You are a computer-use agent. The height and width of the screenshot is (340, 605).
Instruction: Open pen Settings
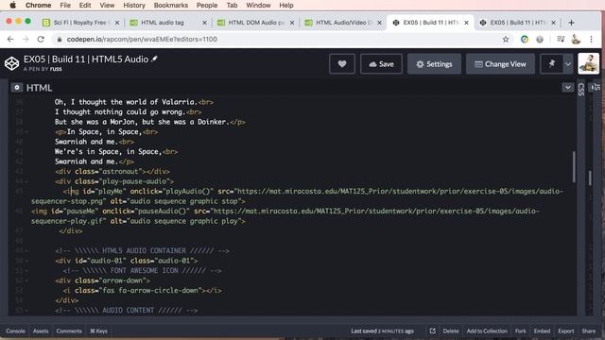pyautogui.click(x=434, y=64)
